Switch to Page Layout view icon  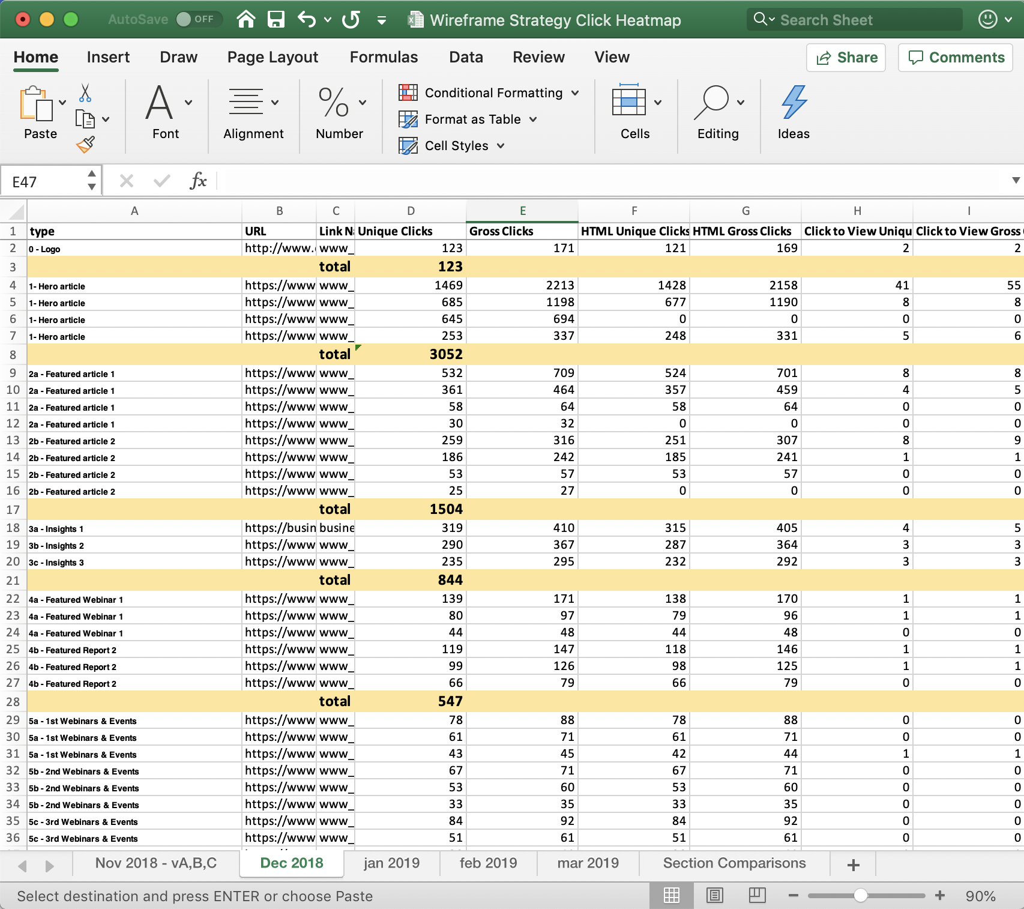click(x=714, y=896)
